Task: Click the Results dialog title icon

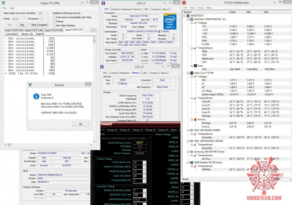Action: (x=30, y=85)
